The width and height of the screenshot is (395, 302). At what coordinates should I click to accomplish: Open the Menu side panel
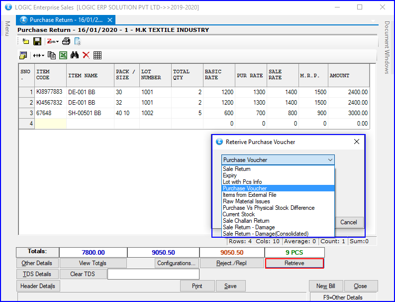(x=7, y=28)
